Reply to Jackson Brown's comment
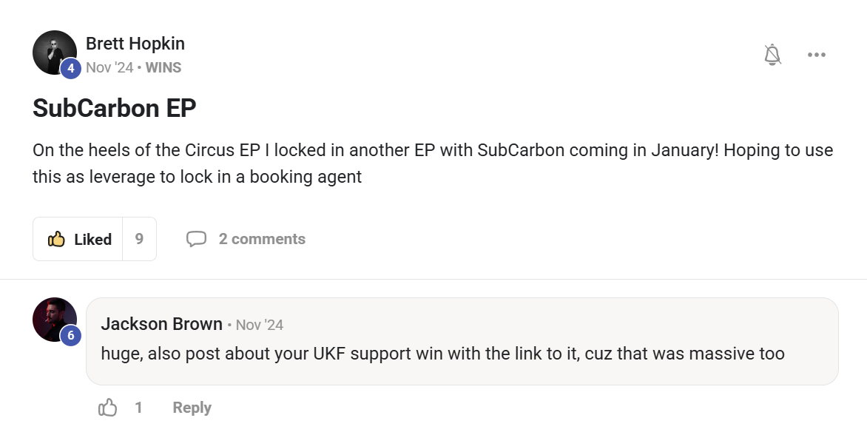This screenshot has height=435, width=867. click(x=192, y=408)
